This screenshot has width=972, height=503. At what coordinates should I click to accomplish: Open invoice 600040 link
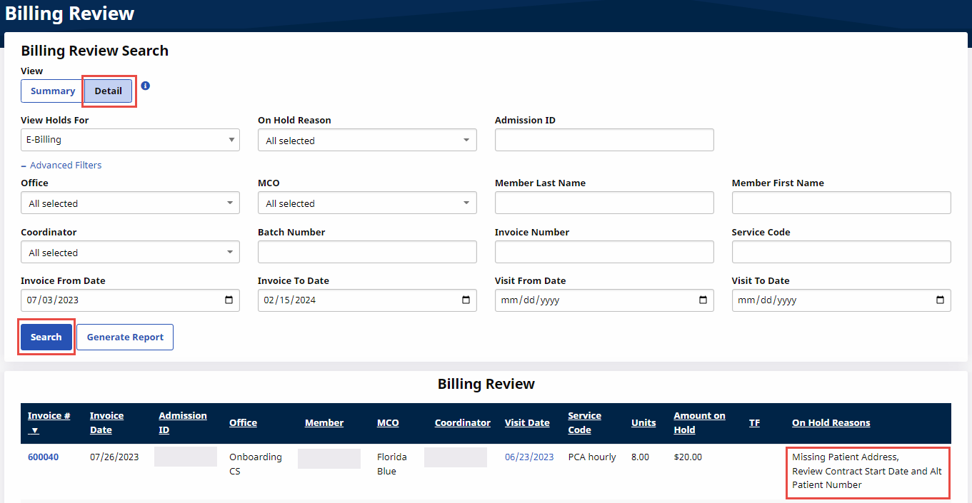point(43,457)
